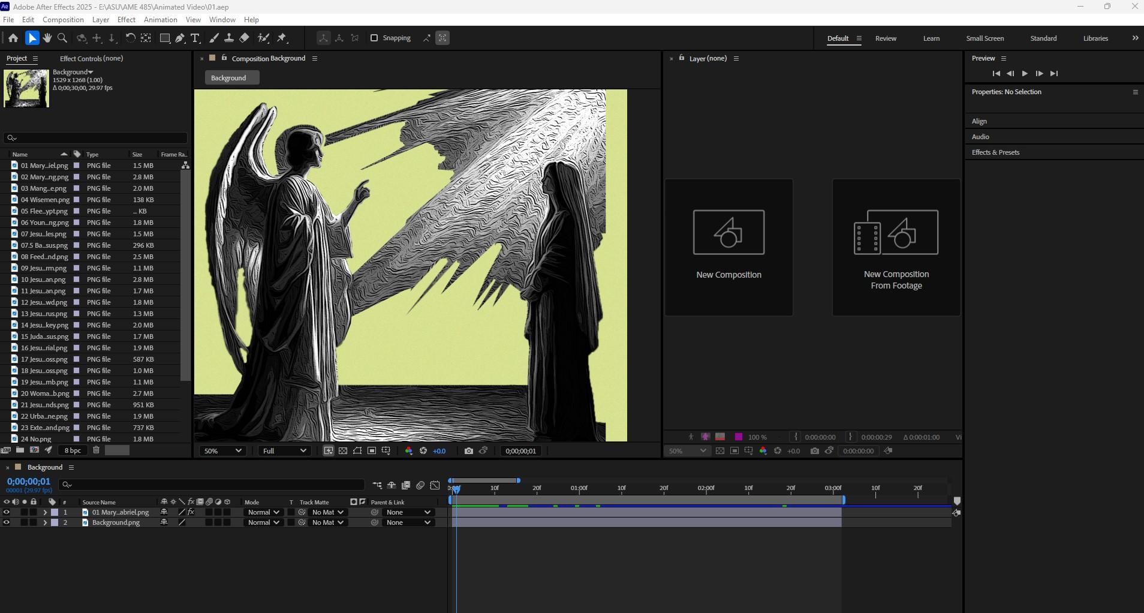1144x613 pixels.
Task: Open Show Channel and color management in Composition viewer
Action: coord(409,451)
